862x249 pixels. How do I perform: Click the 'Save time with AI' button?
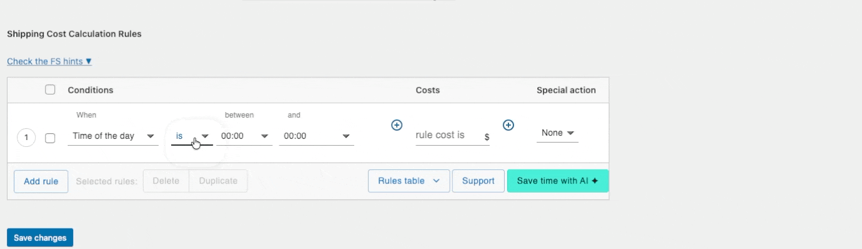coord(557,181)
